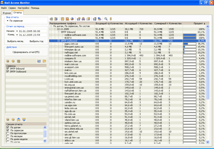Click Сформировать отчет(F5) button

[x=26, y=52]
